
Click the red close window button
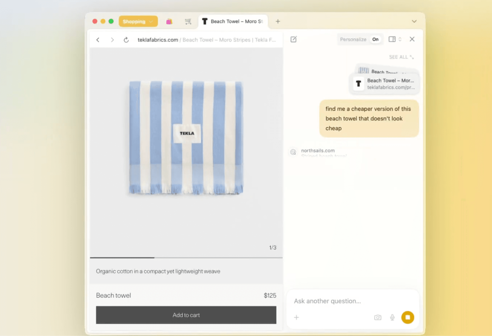pyautogui.click(x=95, y=21)
